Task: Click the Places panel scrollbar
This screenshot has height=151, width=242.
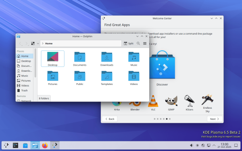Action: (x=35, y=63)
